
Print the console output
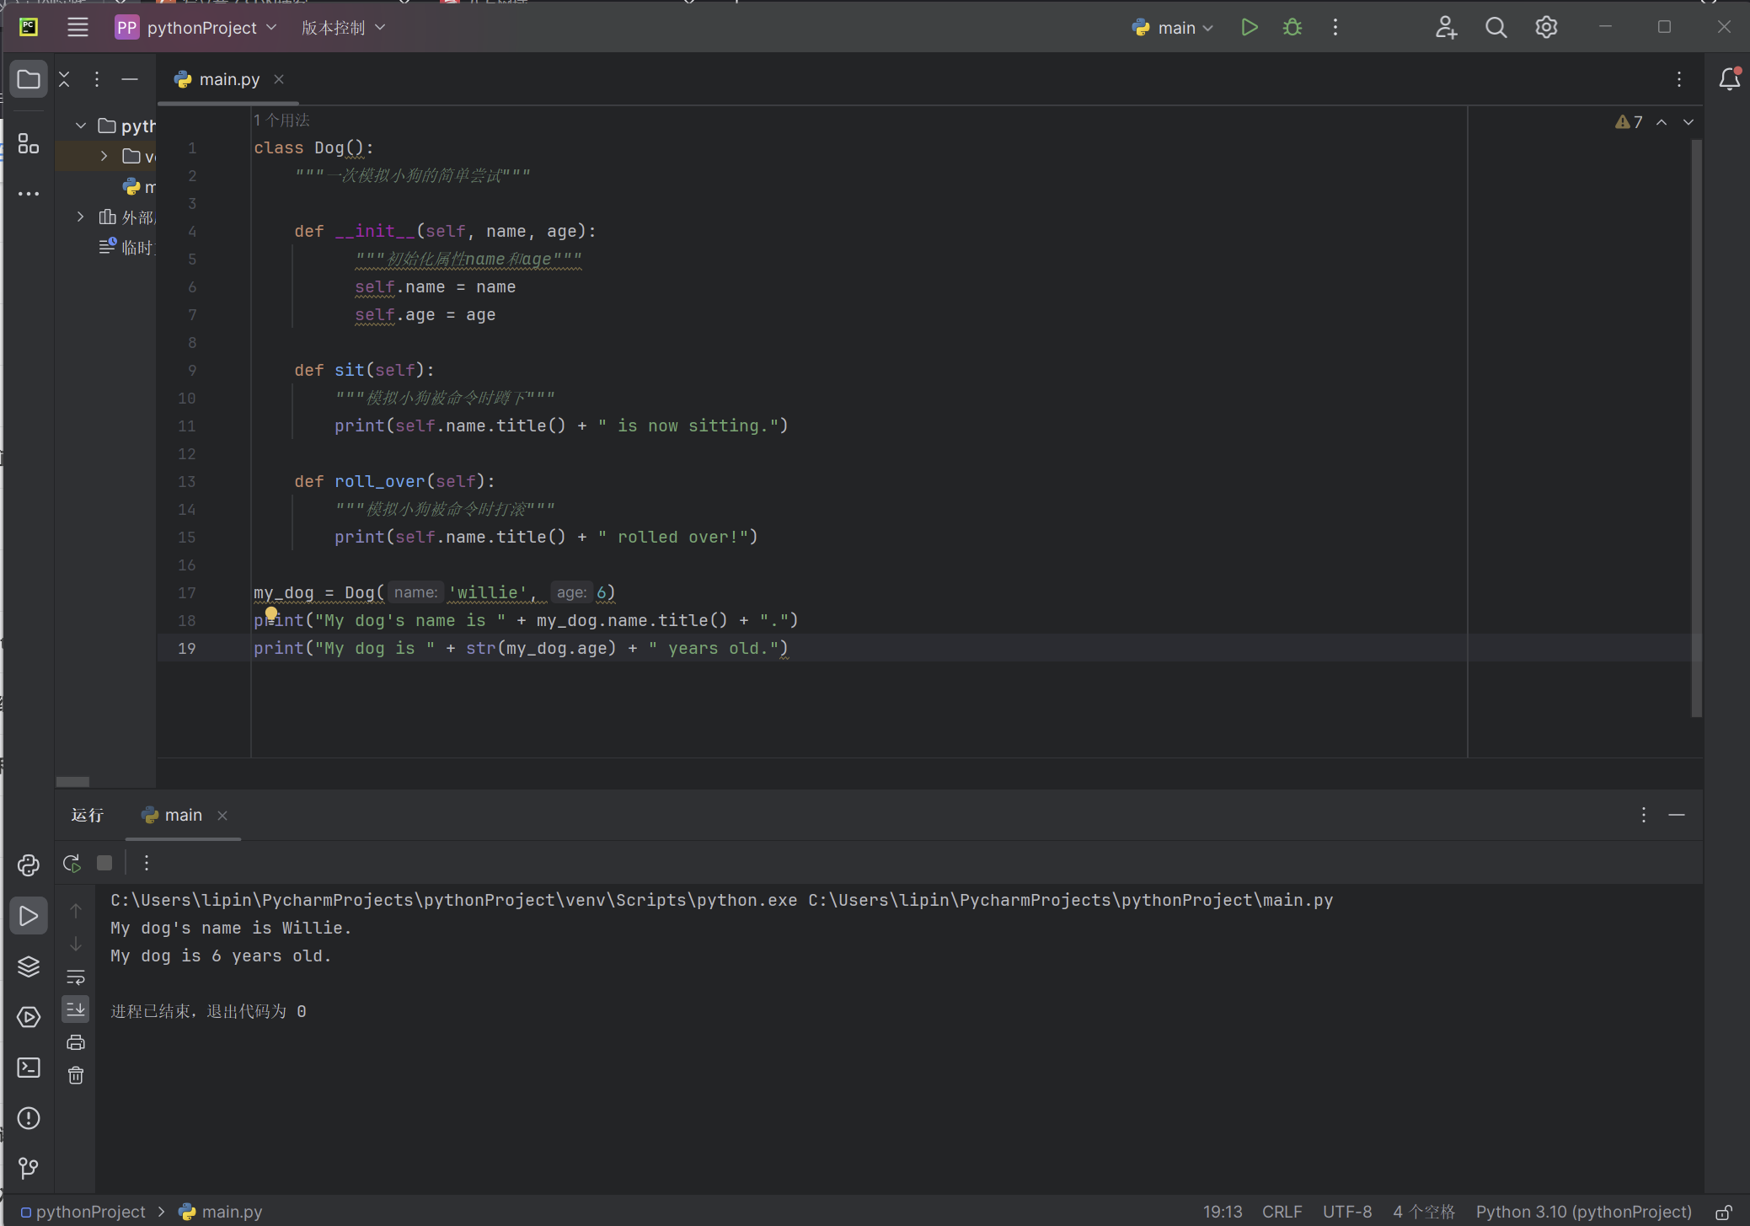click(76, 1042)
